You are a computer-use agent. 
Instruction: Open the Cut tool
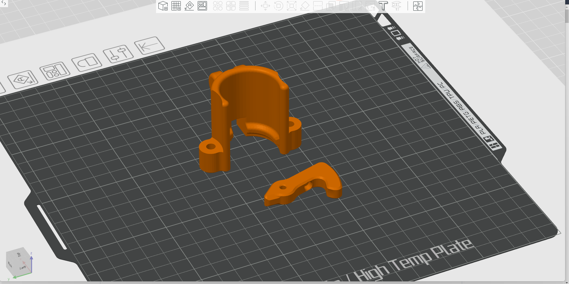point(318,6)
